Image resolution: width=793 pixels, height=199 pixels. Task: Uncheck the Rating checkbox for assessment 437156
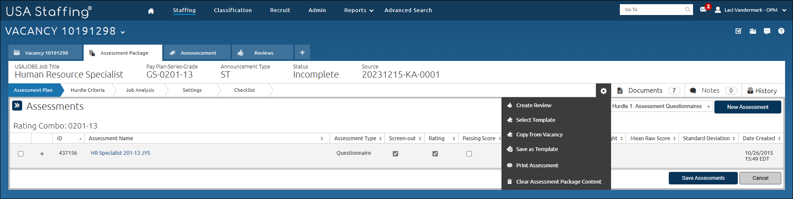[435, 154]
